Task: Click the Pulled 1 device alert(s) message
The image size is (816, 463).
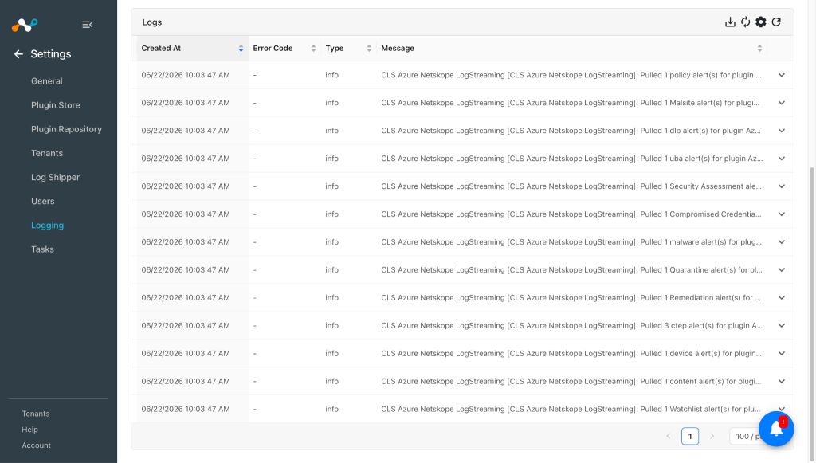Action: [571, 353]
